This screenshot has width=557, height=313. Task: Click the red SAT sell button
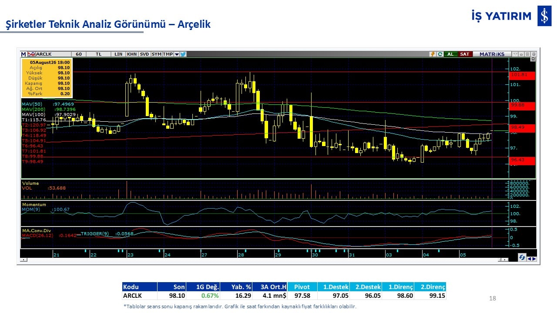pos(465,54)
